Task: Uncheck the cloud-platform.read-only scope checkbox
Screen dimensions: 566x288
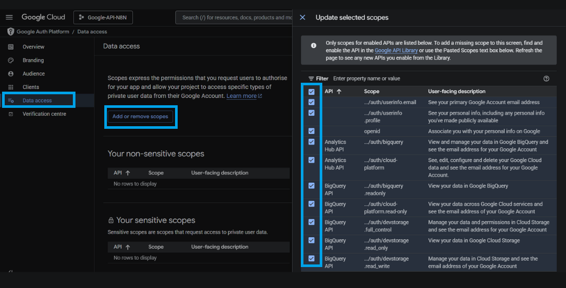Action: pos(311,204)
